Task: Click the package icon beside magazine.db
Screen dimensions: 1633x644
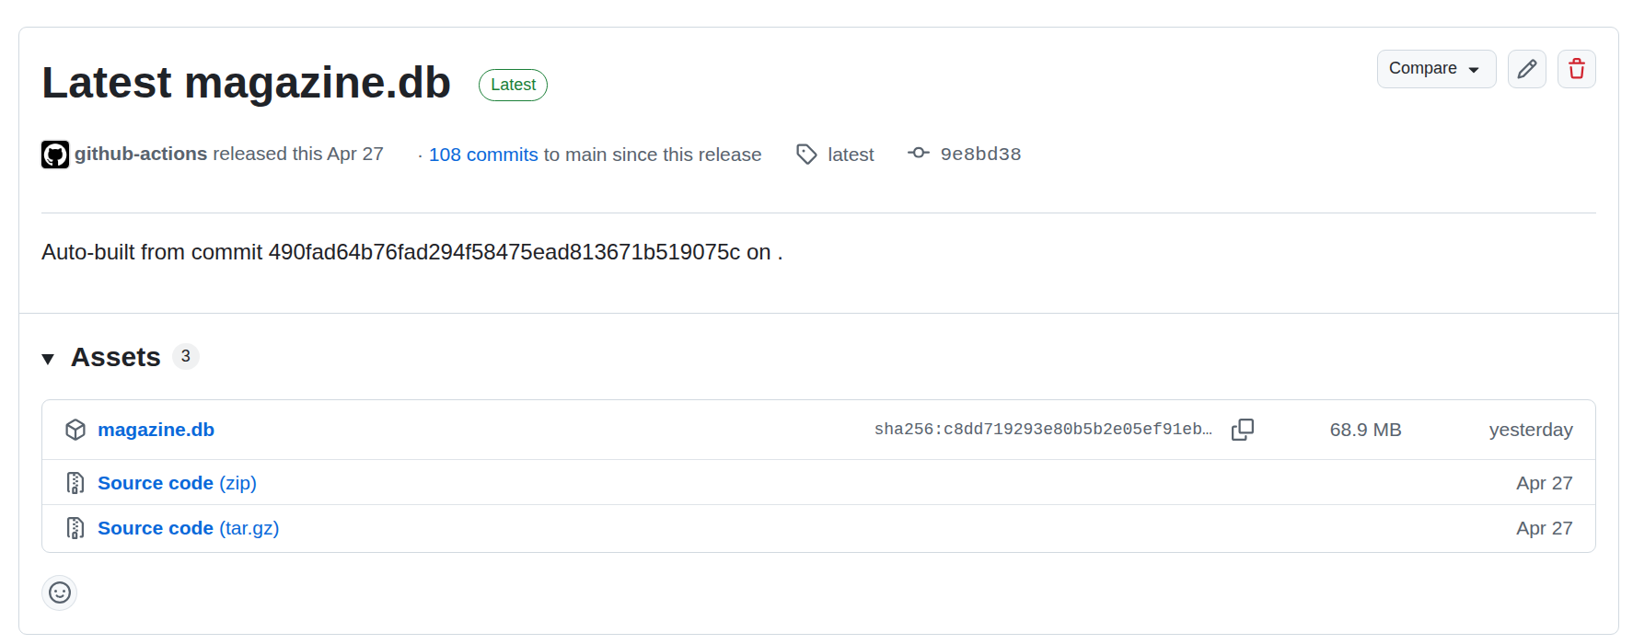Action: pos(75,430)
